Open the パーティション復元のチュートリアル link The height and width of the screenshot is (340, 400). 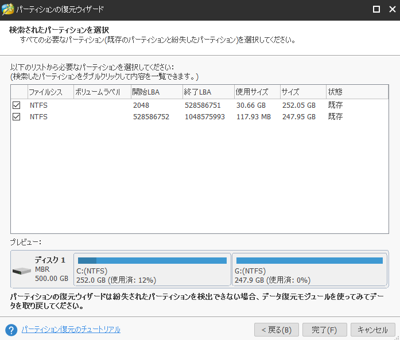[71, 330]
